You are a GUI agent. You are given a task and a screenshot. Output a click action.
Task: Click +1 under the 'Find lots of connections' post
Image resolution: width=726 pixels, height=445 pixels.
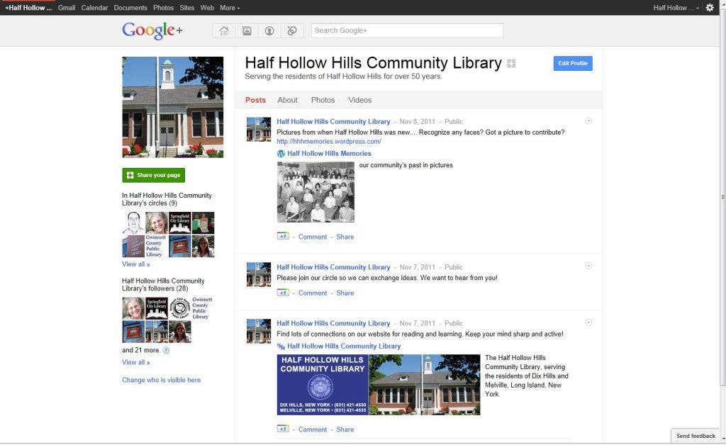[283, 429]
